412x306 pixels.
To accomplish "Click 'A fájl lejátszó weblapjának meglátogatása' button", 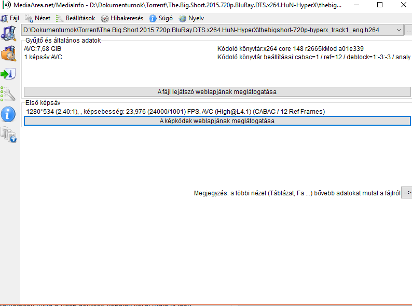I will 217,92.
